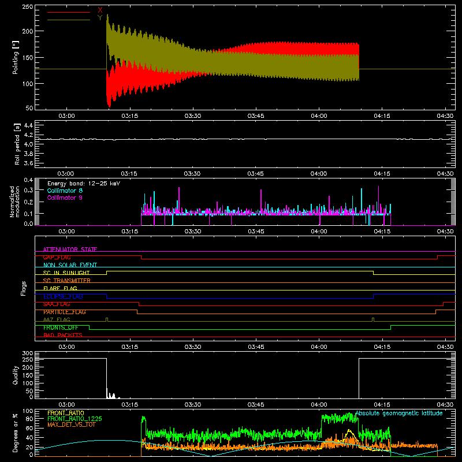Click the 'Pointing' vertical axis title

(16, 57)
